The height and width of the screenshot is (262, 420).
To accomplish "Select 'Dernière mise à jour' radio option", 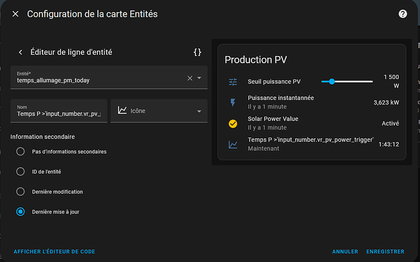I will point(21,211).
